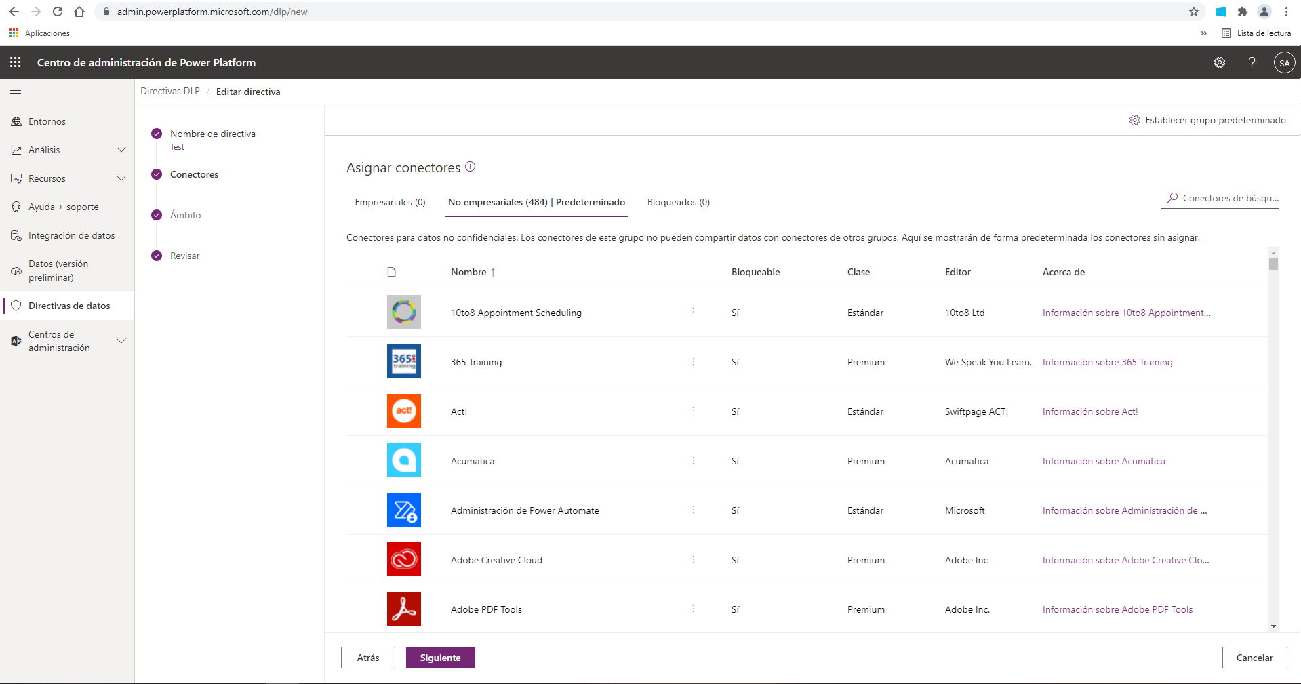
Task: Open Información sobre Acumatica link
Action: pyautogui.click(x=1104, y=461)
